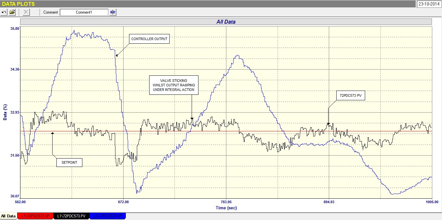The width and height of the screenshot is (442, 220).
Task: Select the SETPOINT annotation box
Action: pos(69,162)
